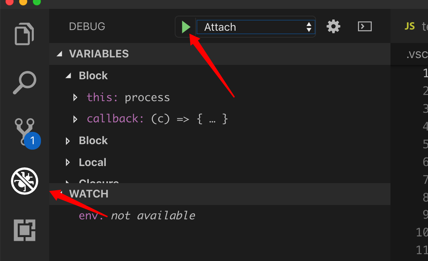Expand the callback variable entry
This screenshot has width=428, height=261.
[75, 119]
